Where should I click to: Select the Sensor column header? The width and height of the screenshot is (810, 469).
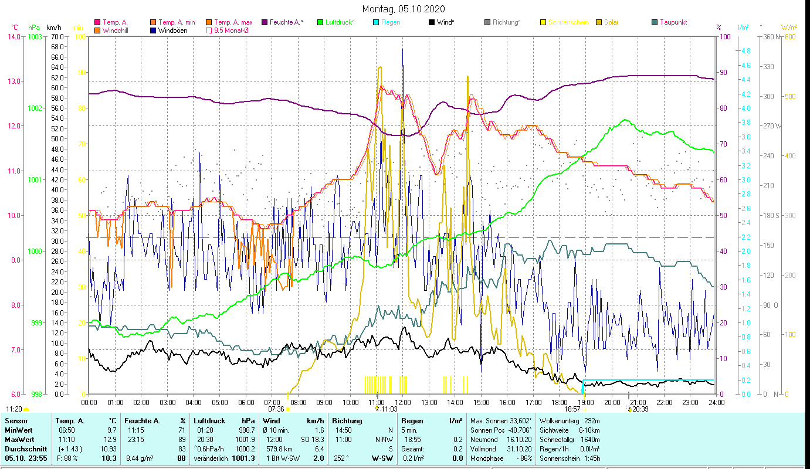click(x=15, y=421)
